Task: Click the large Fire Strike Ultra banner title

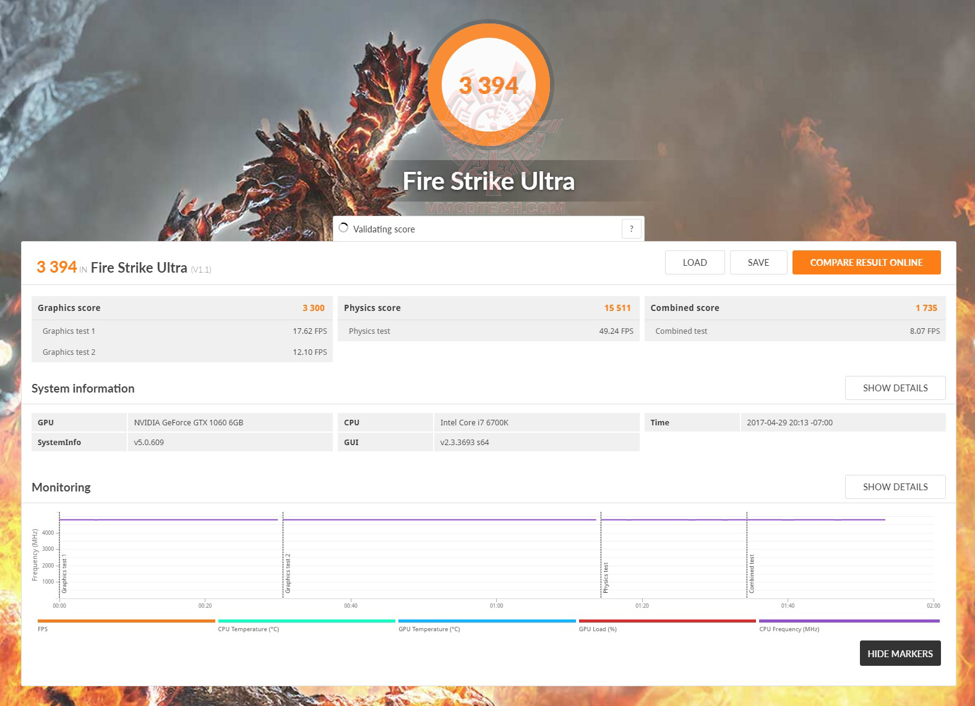Action: pyautogui.click(x=489, y=181)
